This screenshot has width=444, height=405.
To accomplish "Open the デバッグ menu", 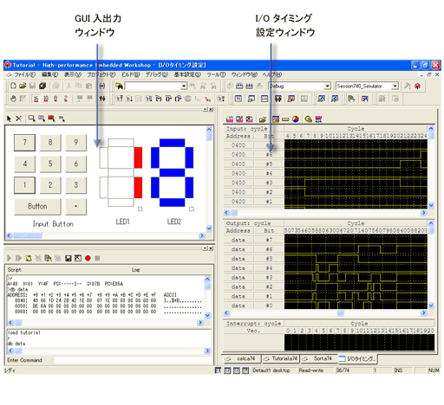I will coord(157,74).
